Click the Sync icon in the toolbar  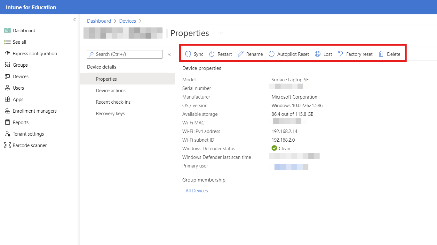(x=188, y=54)
